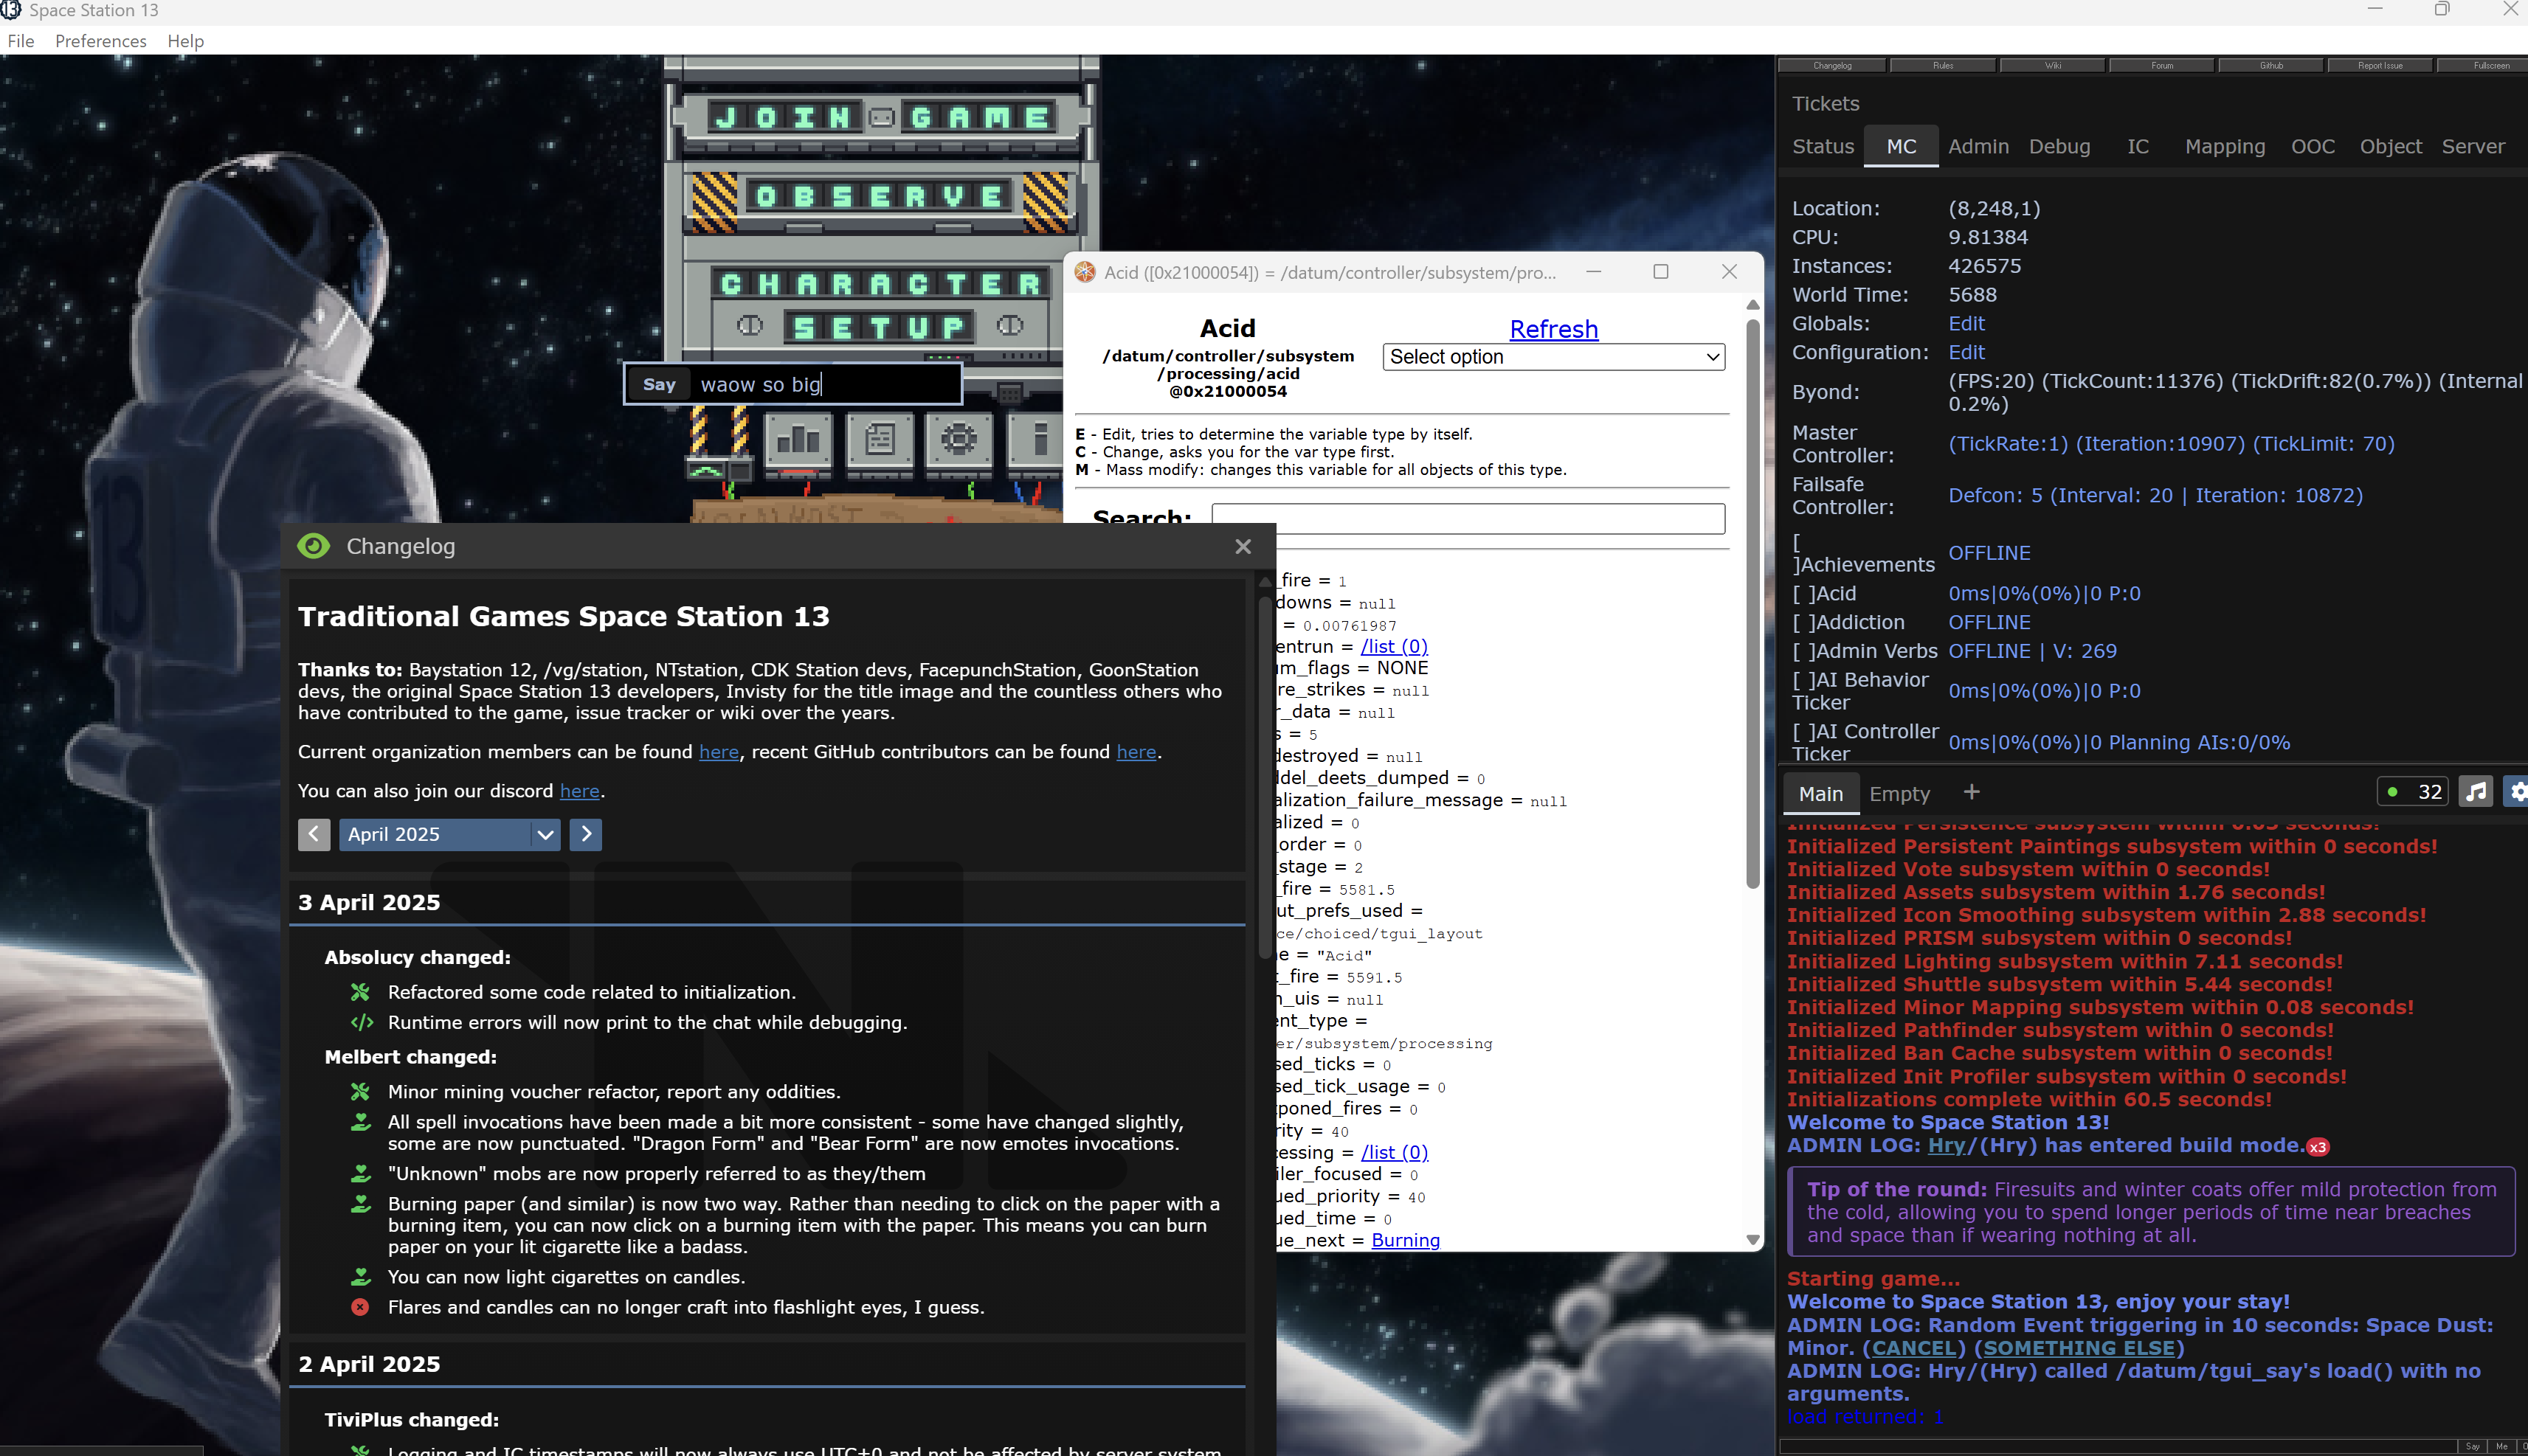Viewport: 2528px width, 1456px height.
Task: Click the Master Controller TickRate link
Action: (x=2171, y=443)
